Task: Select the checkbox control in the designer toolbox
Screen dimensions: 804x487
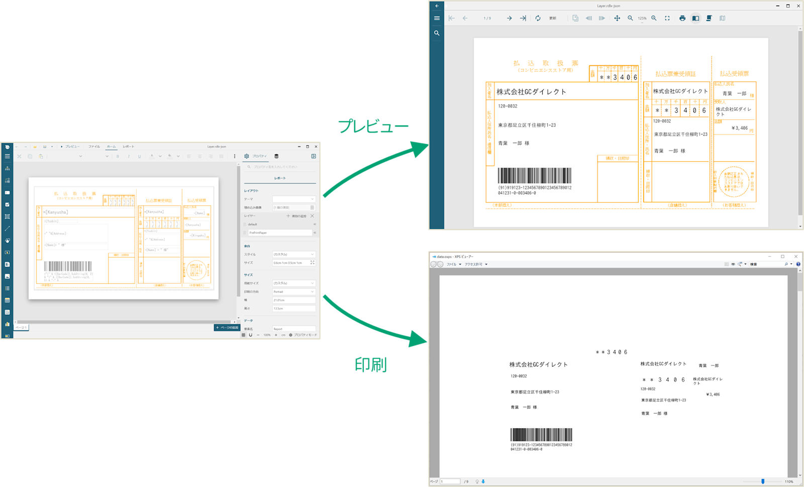Action: (7, 204)
